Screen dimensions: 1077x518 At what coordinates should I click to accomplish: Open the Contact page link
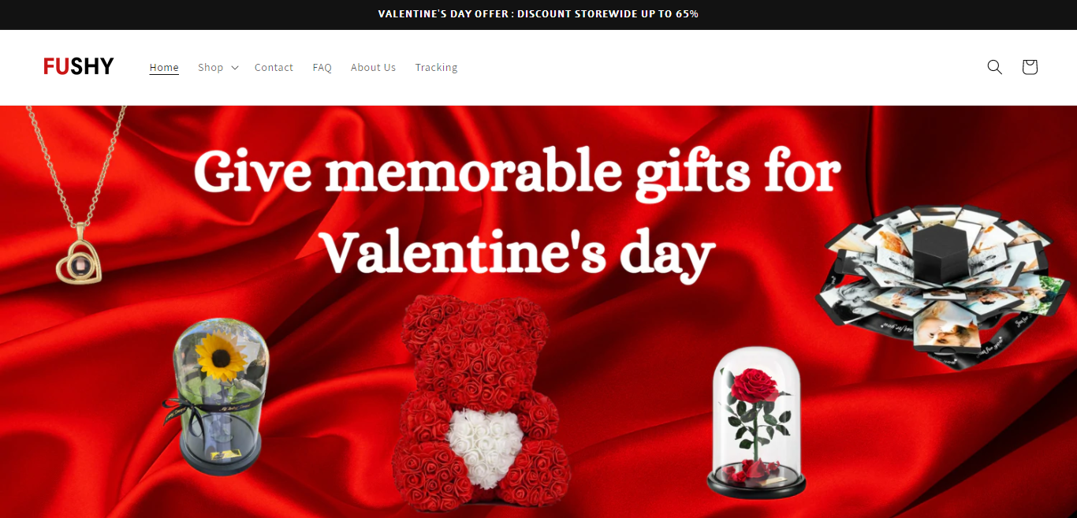pos(274,68)
